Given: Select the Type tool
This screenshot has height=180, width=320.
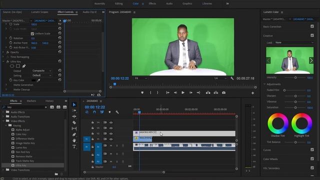Looking at the screenshot, I should point(74,146).
